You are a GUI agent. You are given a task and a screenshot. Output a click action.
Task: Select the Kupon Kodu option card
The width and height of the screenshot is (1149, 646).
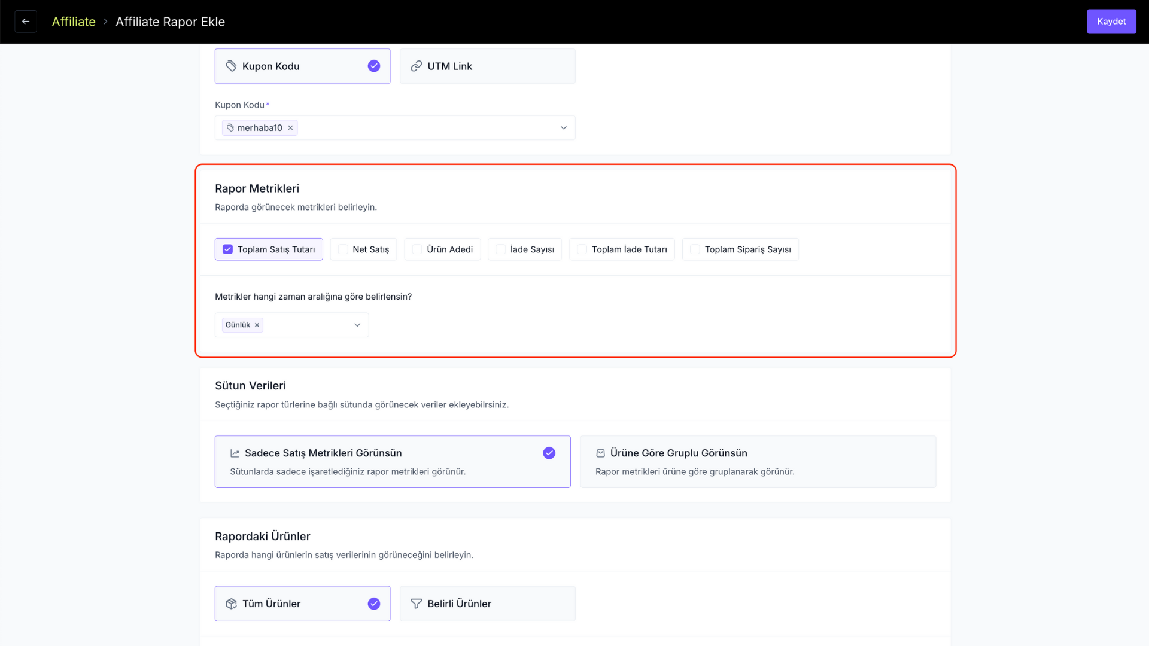(x=302, y=66)
